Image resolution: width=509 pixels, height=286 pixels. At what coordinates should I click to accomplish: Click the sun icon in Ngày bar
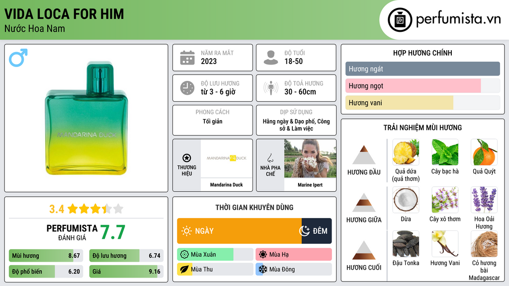click(x=186, y=231)
